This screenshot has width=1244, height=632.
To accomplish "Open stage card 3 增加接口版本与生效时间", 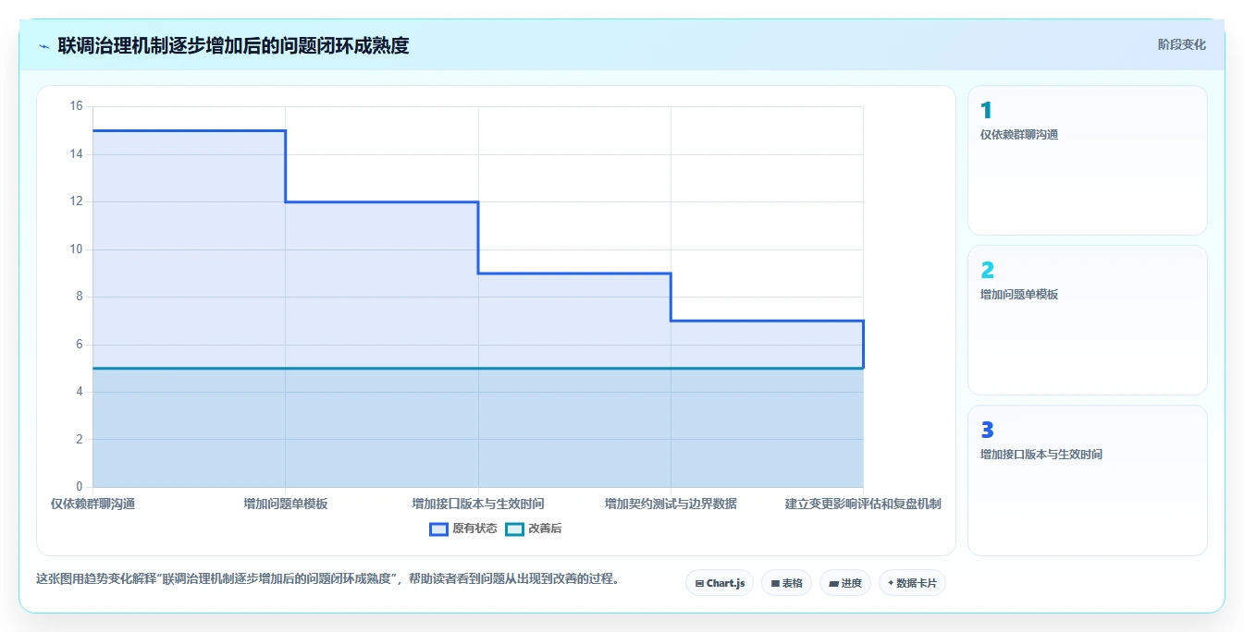I will [x=1087, y=480].
